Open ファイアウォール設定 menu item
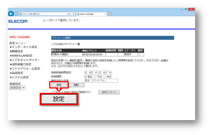The image size is (210, 135). tap(25, 68)
